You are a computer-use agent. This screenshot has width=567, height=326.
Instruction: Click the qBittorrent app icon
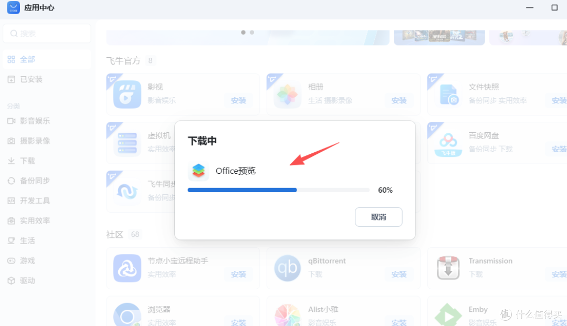(288, 268)
